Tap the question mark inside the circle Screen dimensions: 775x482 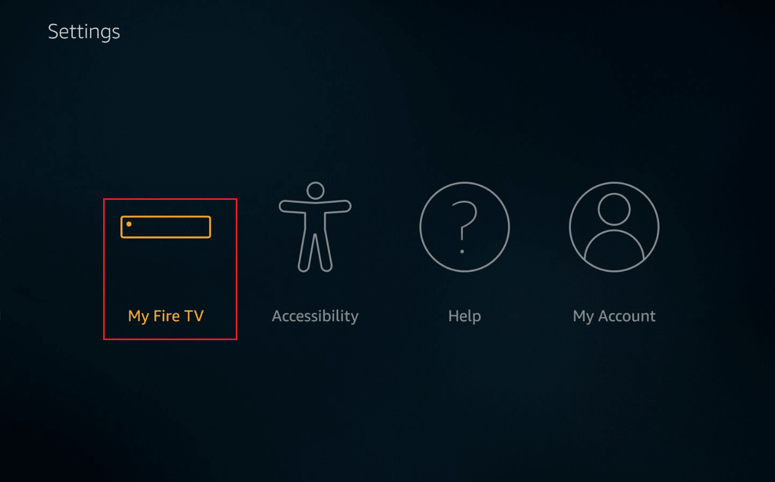tap(463, 227)
